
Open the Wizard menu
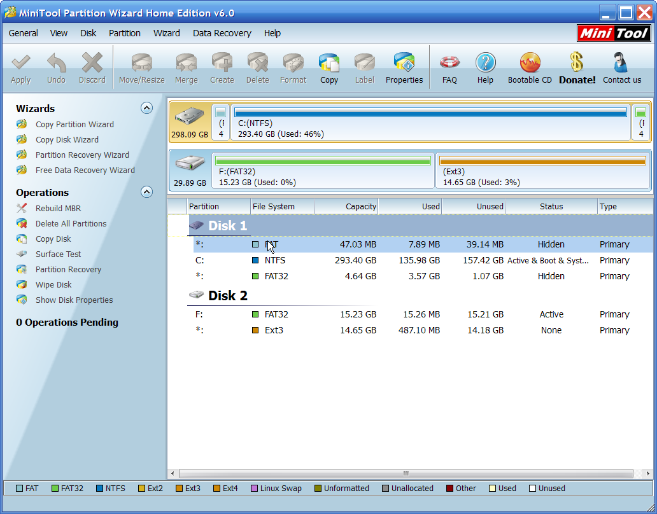[166, 33]
